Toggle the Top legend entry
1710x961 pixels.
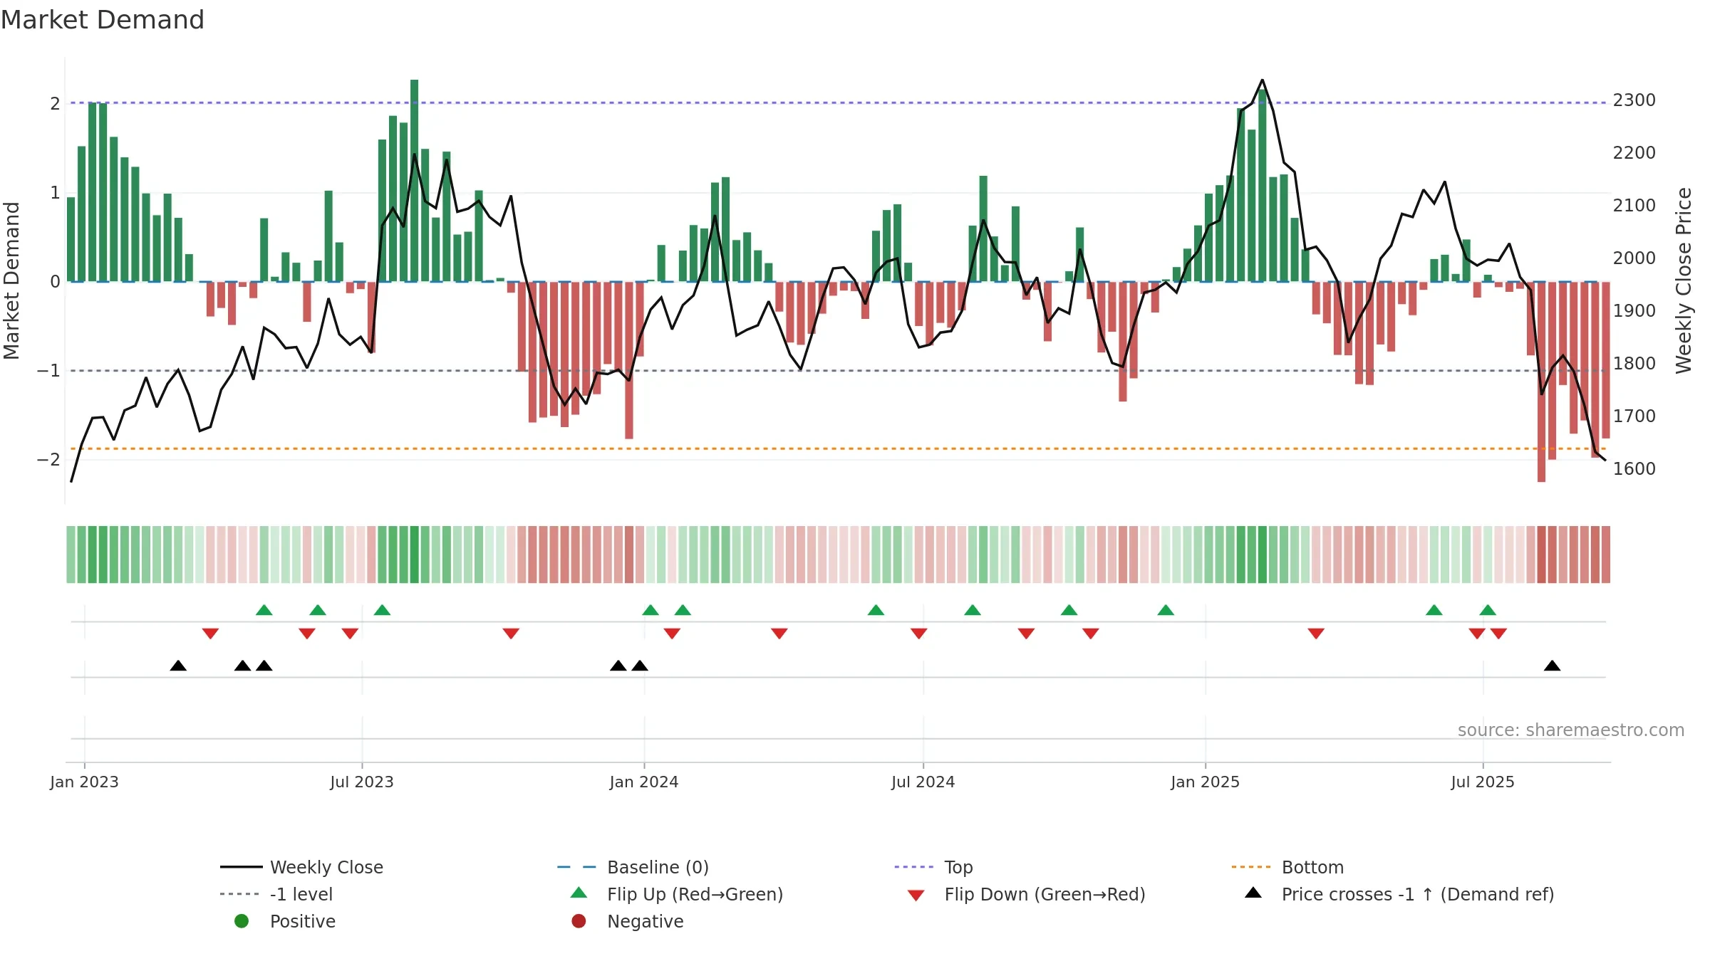tap(933, 867)
